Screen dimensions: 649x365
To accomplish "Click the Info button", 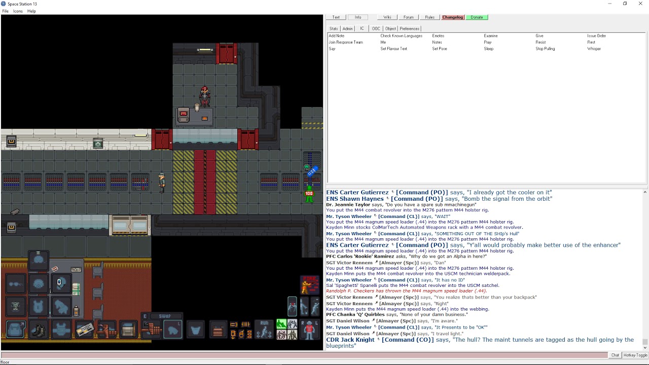I will coord(358,17).
